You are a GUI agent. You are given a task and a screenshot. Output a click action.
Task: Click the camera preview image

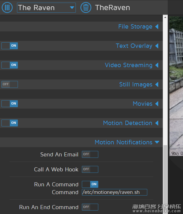[x=176, y=86]
